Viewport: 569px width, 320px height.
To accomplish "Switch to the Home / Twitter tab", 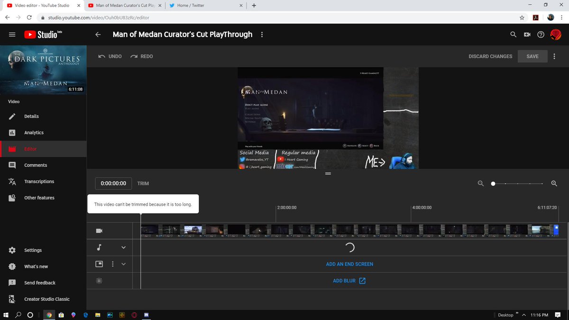I will tap(206, 6).
